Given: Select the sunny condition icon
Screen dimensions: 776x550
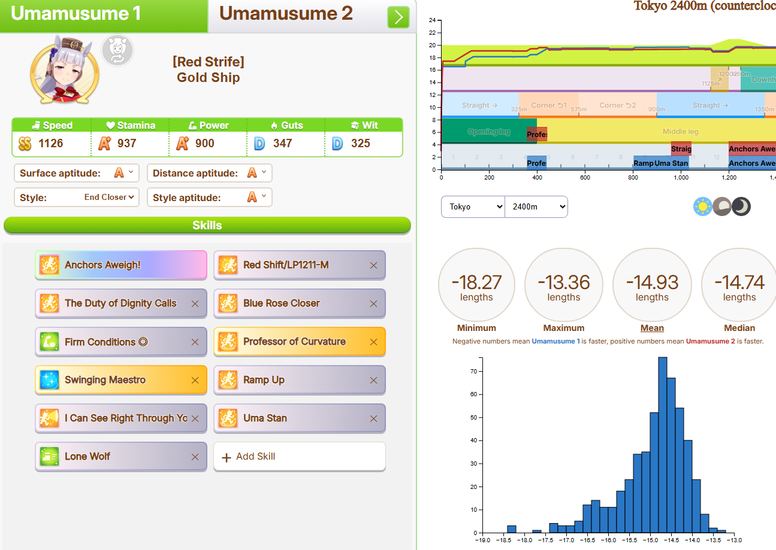Looking at the screenshot, I should 702,206.
